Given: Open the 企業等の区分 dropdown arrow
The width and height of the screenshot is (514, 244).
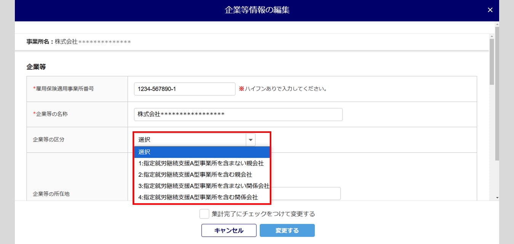Looking at the screenshot, I should (x=251, y=140).
